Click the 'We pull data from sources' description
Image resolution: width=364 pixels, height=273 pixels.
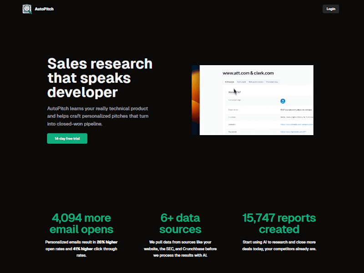click(x=180, y=248)
